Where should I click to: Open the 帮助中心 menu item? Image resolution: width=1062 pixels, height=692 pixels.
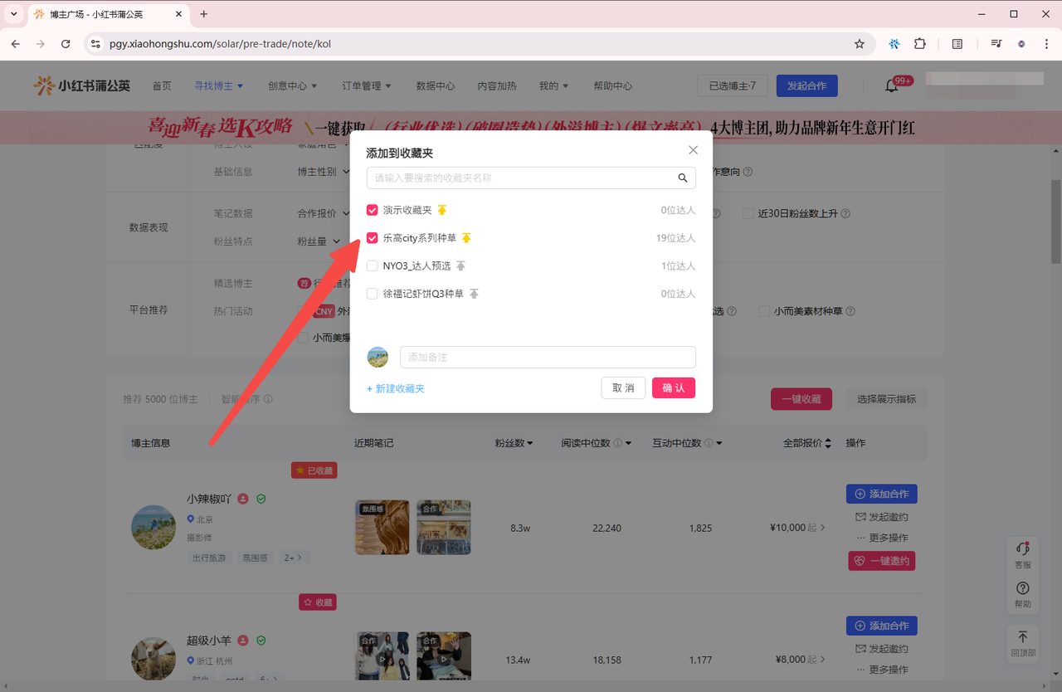pyautogui.click(x=612, y=85)
